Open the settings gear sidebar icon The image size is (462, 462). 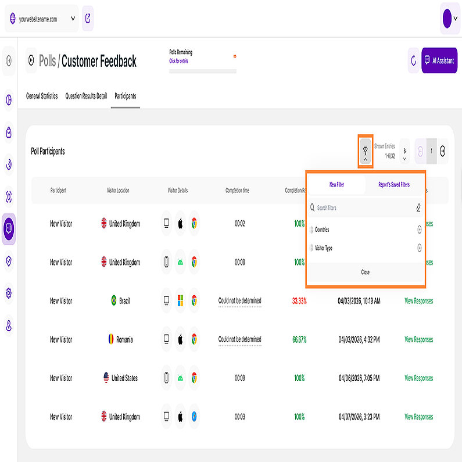tap(9, 293)
